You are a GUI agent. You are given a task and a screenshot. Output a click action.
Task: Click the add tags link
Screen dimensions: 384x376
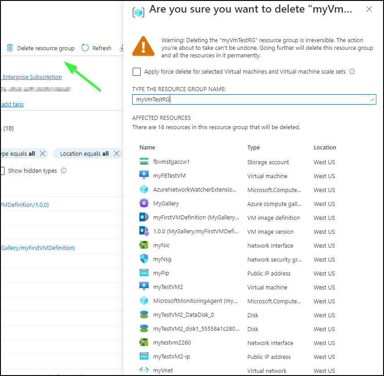coord(12,104)
